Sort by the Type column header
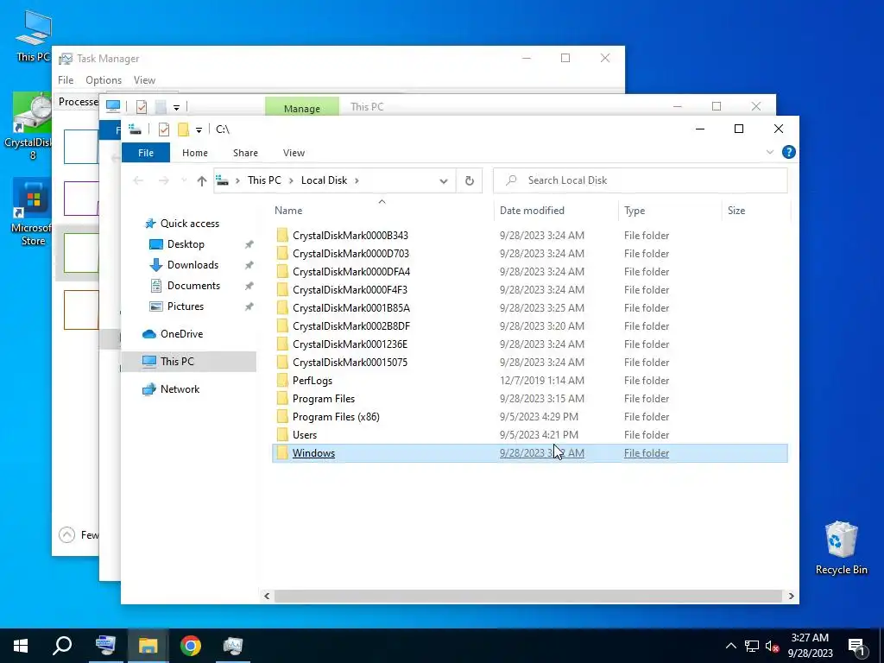 point(635,211)
